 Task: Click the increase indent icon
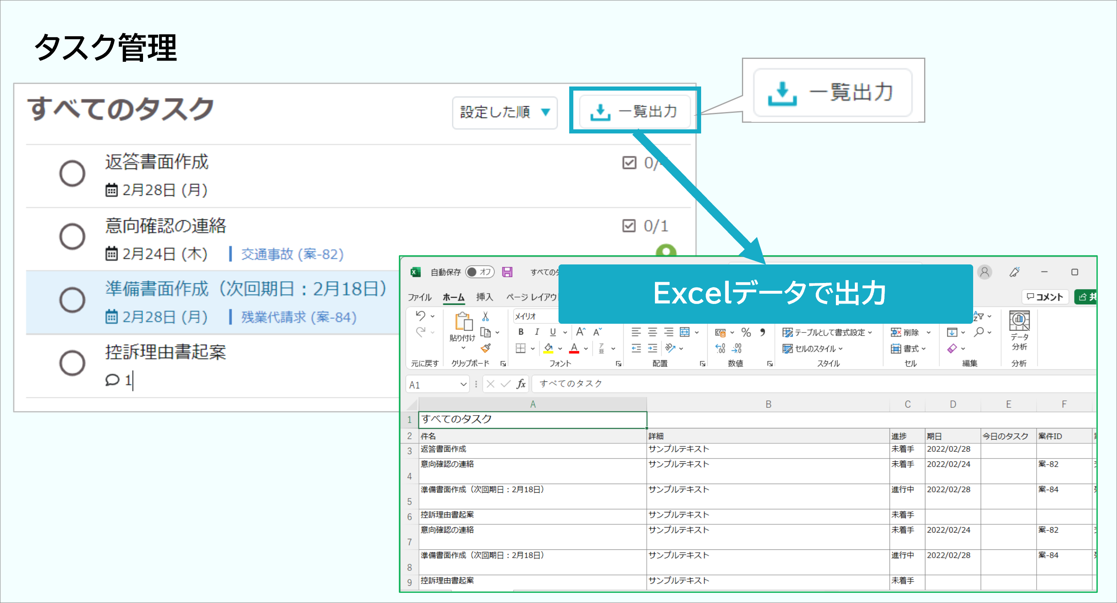pyautogui.click(x=652, y=348)
